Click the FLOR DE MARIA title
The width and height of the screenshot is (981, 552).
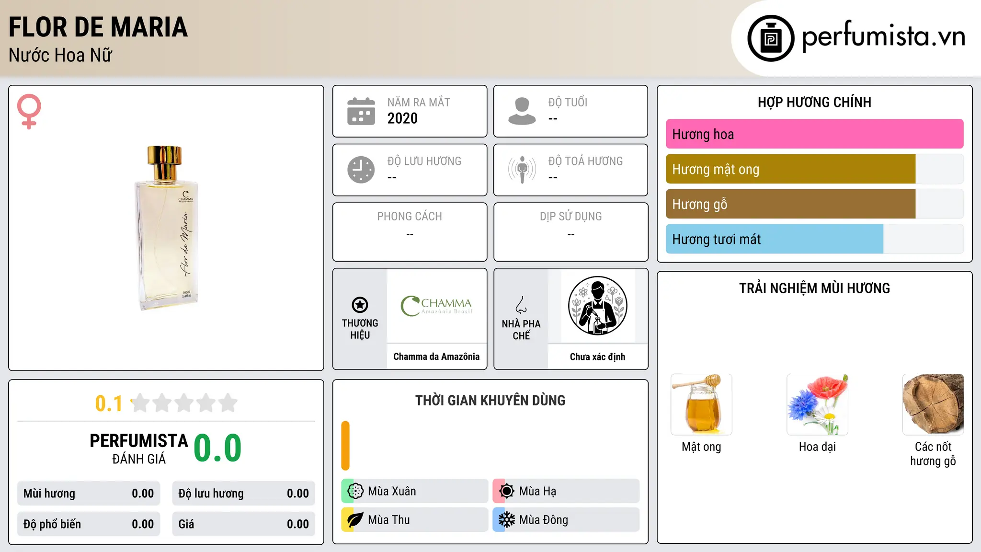point(98,27)
